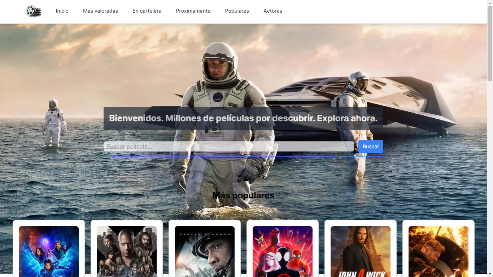Open the Proximamente section

[193, 11]
